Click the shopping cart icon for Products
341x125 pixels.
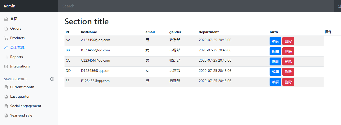6,38
